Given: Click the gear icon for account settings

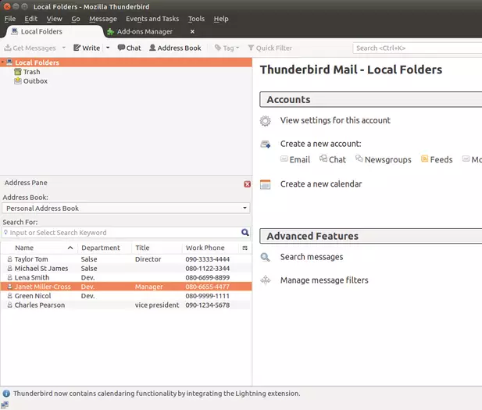Looking at the screenshot, I should (266, 121).
